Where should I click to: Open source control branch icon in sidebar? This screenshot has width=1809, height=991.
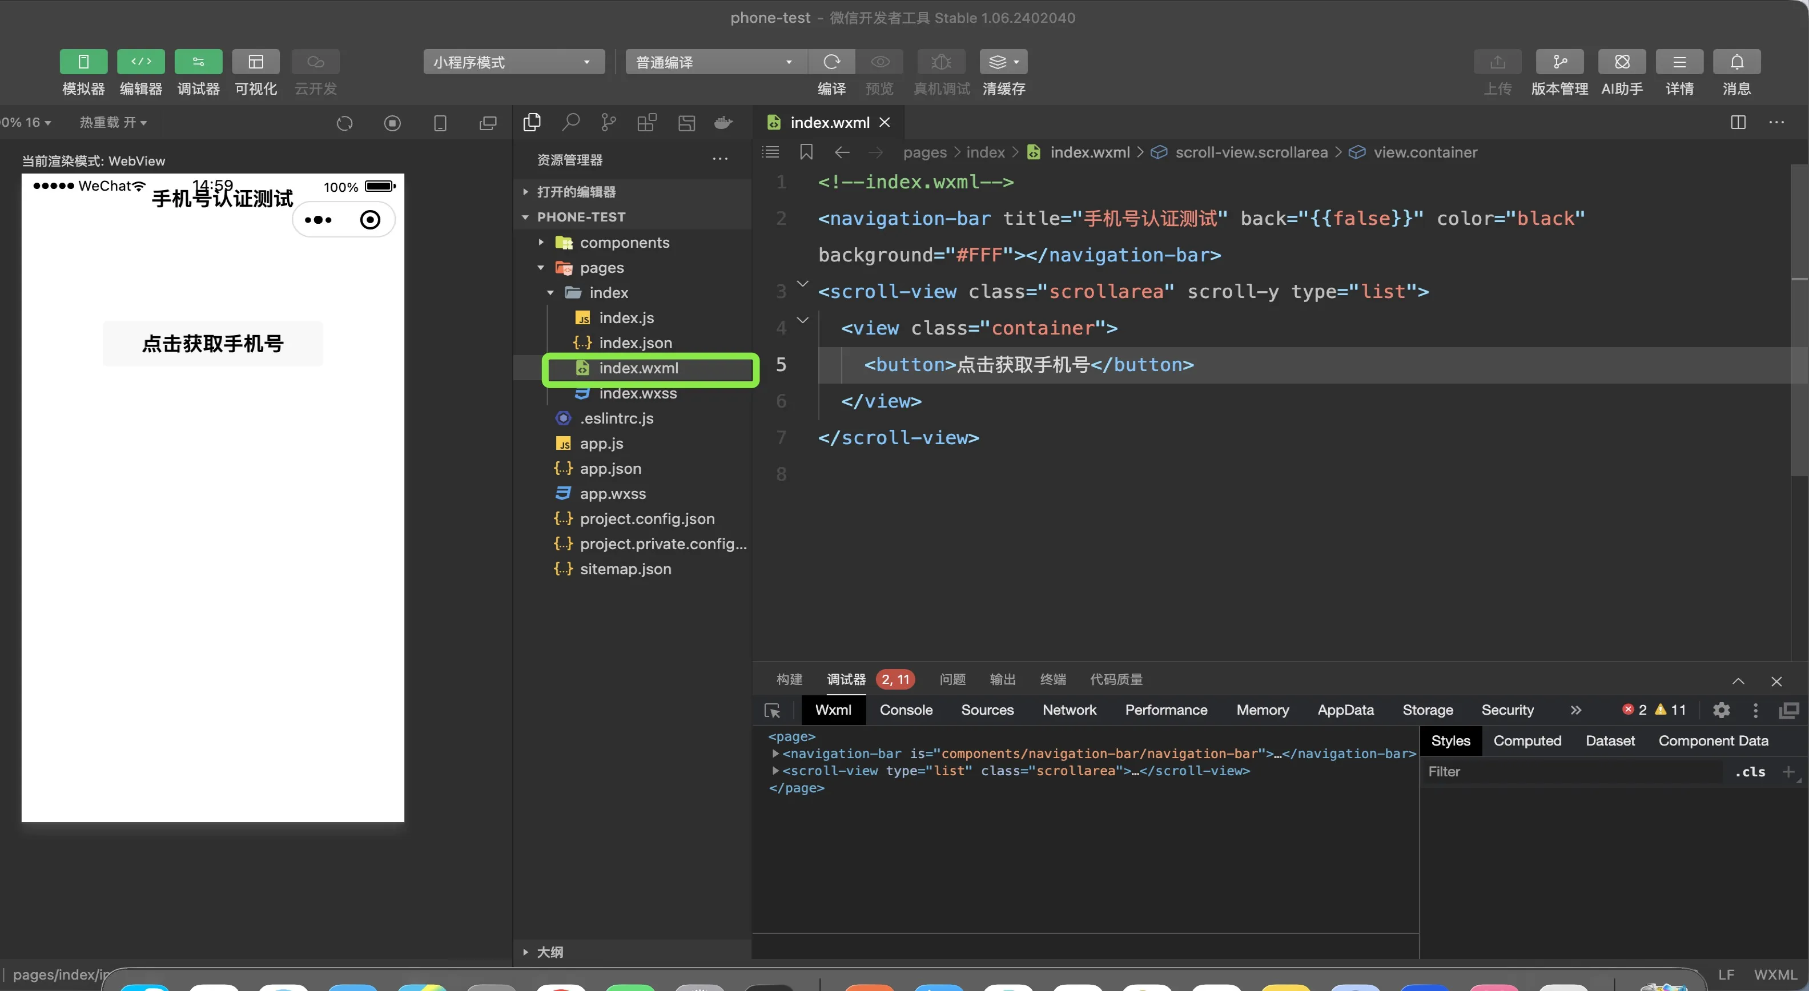tap(608, 123)
